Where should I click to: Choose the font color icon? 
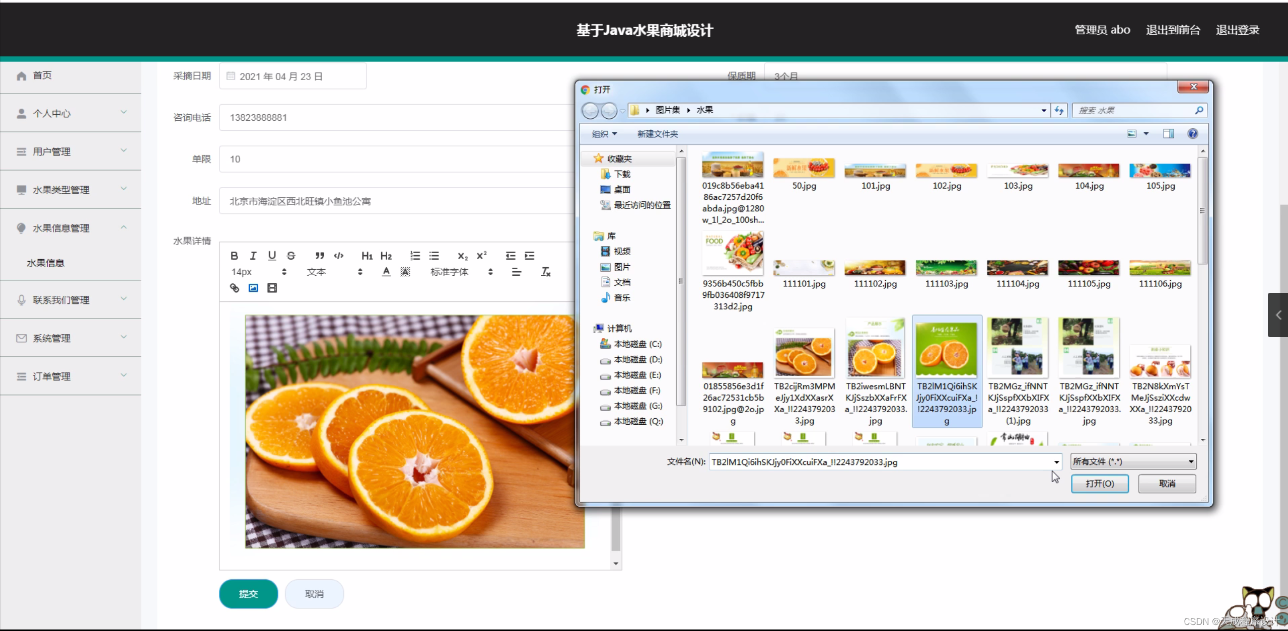[x=386, y=272]
